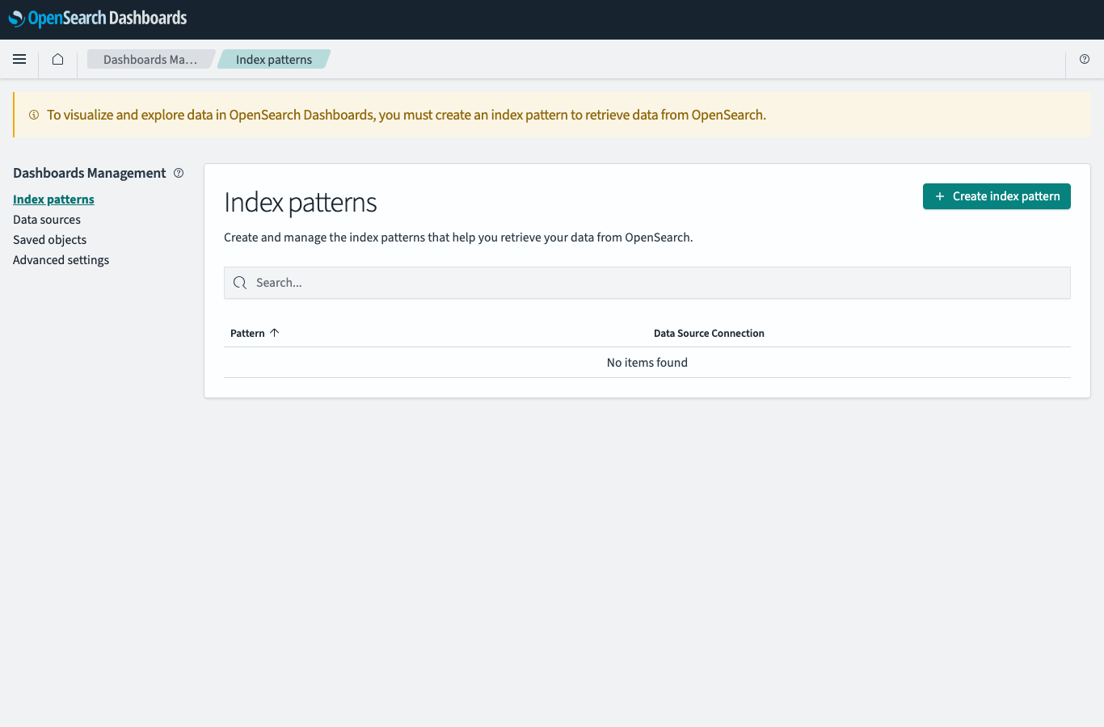Go to the Home icon
The width and height of the screenshot is (1104, 727).
57,59
